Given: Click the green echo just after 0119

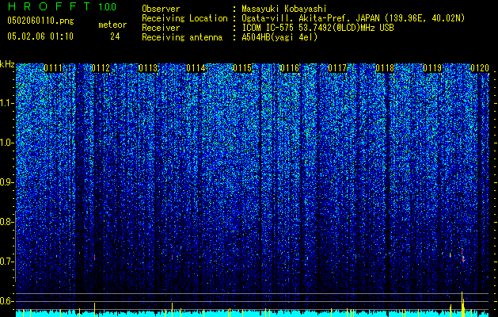Looking at the screenshot, I should coord(450,255).
